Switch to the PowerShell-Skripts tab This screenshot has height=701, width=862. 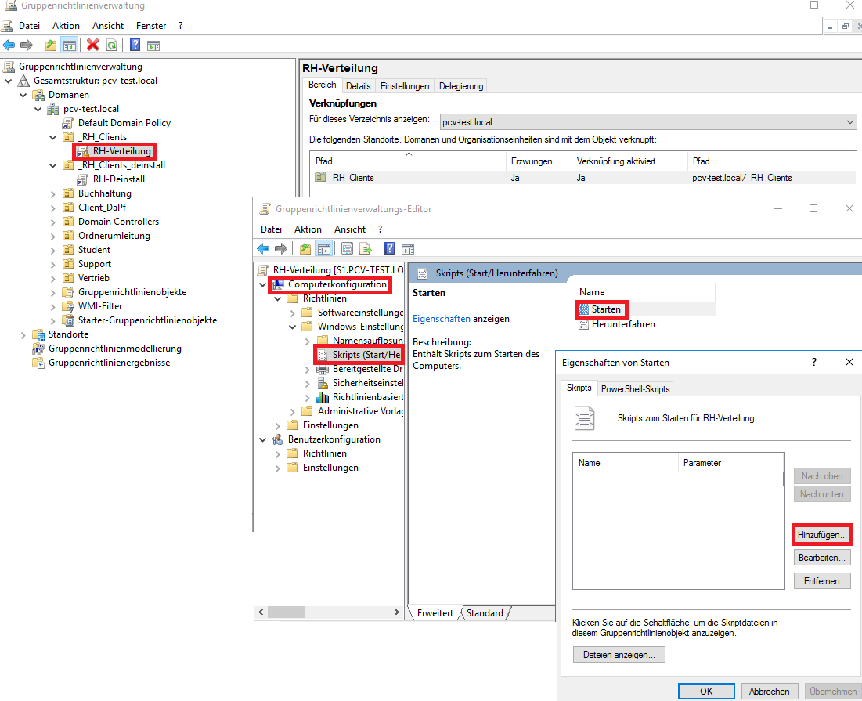pyautogui.click(x=635, y=389)
